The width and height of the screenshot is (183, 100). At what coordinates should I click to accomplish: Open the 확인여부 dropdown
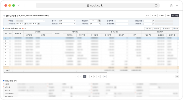click(95, 24)
